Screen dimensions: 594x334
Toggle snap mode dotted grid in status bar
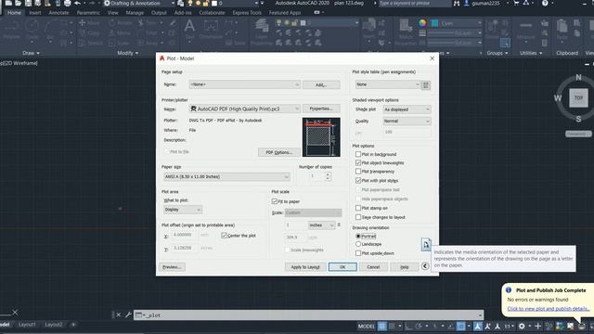click(392, 326)
